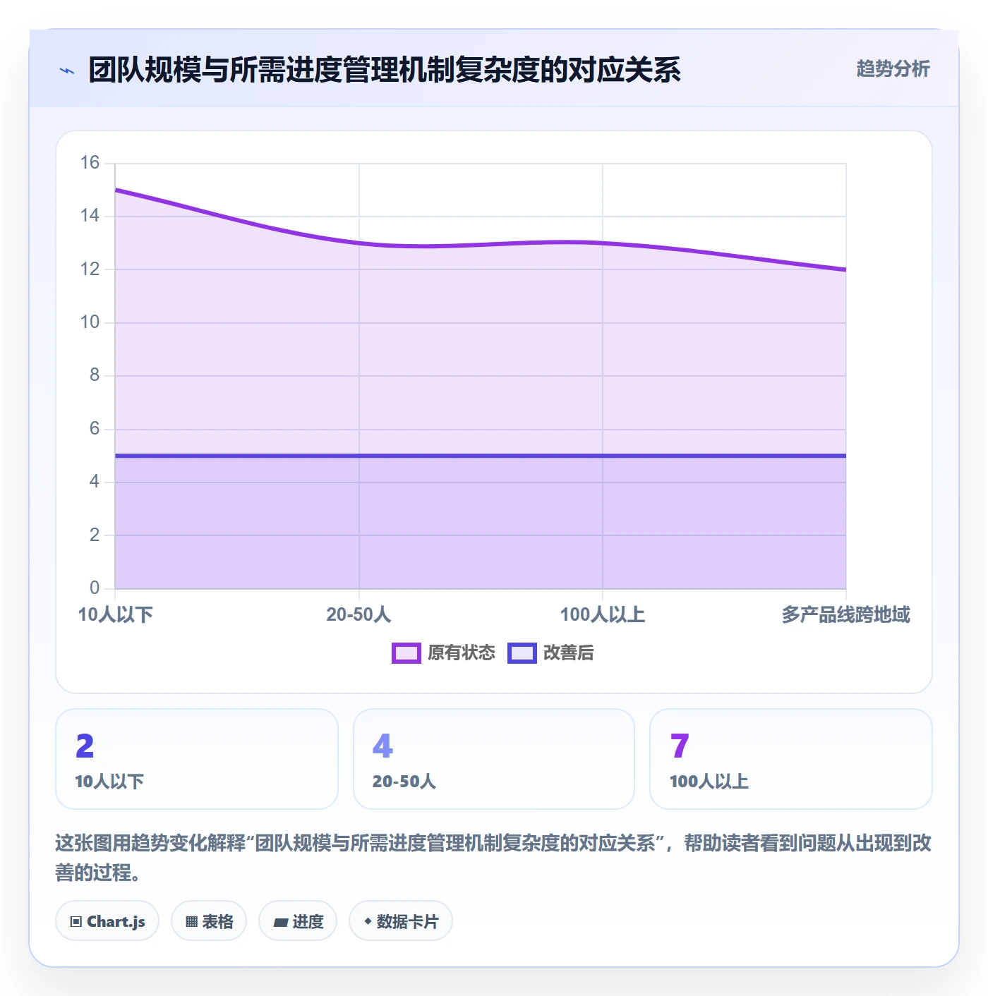The image size is (988, 996).
Task: Click the y-axis tick value 6
Action: tap(95, 429)
